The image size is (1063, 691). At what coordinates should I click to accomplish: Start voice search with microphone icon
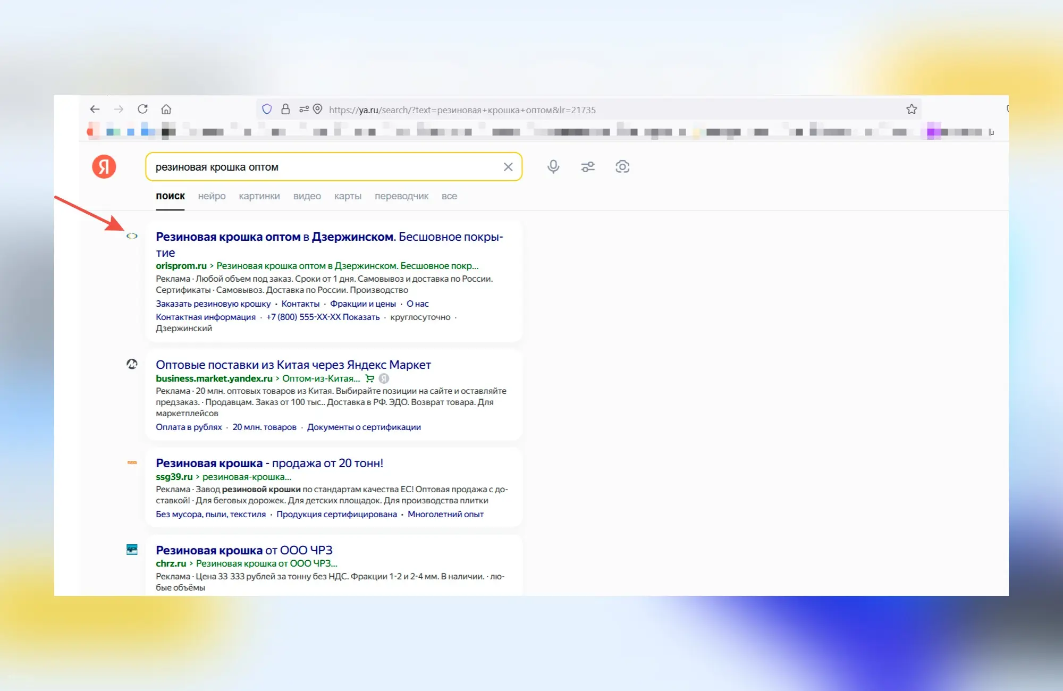pyautogui.click(x=553, y=167)
